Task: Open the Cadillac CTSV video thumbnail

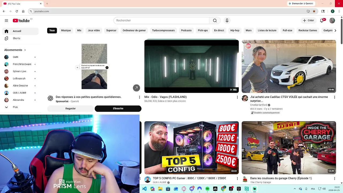Action: [x=289, y=66]
